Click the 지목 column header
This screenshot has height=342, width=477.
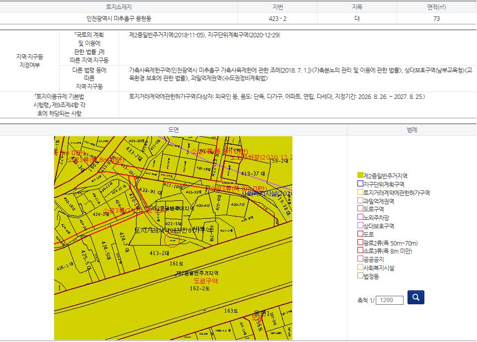[357, 7]
